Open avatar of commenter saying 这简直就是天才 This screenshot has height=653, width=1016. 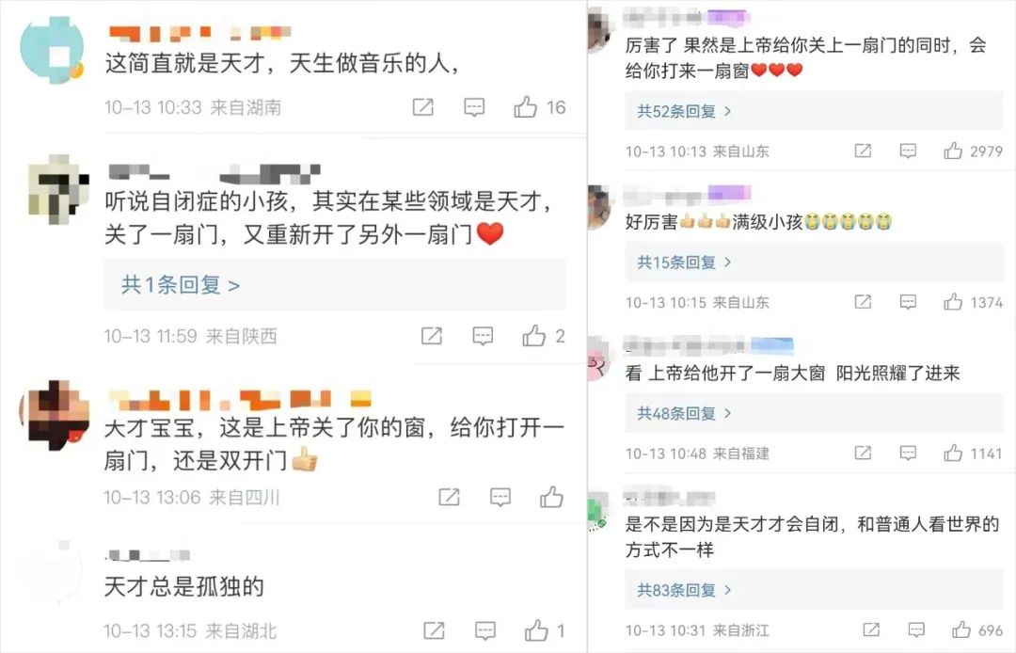(52, 50)
